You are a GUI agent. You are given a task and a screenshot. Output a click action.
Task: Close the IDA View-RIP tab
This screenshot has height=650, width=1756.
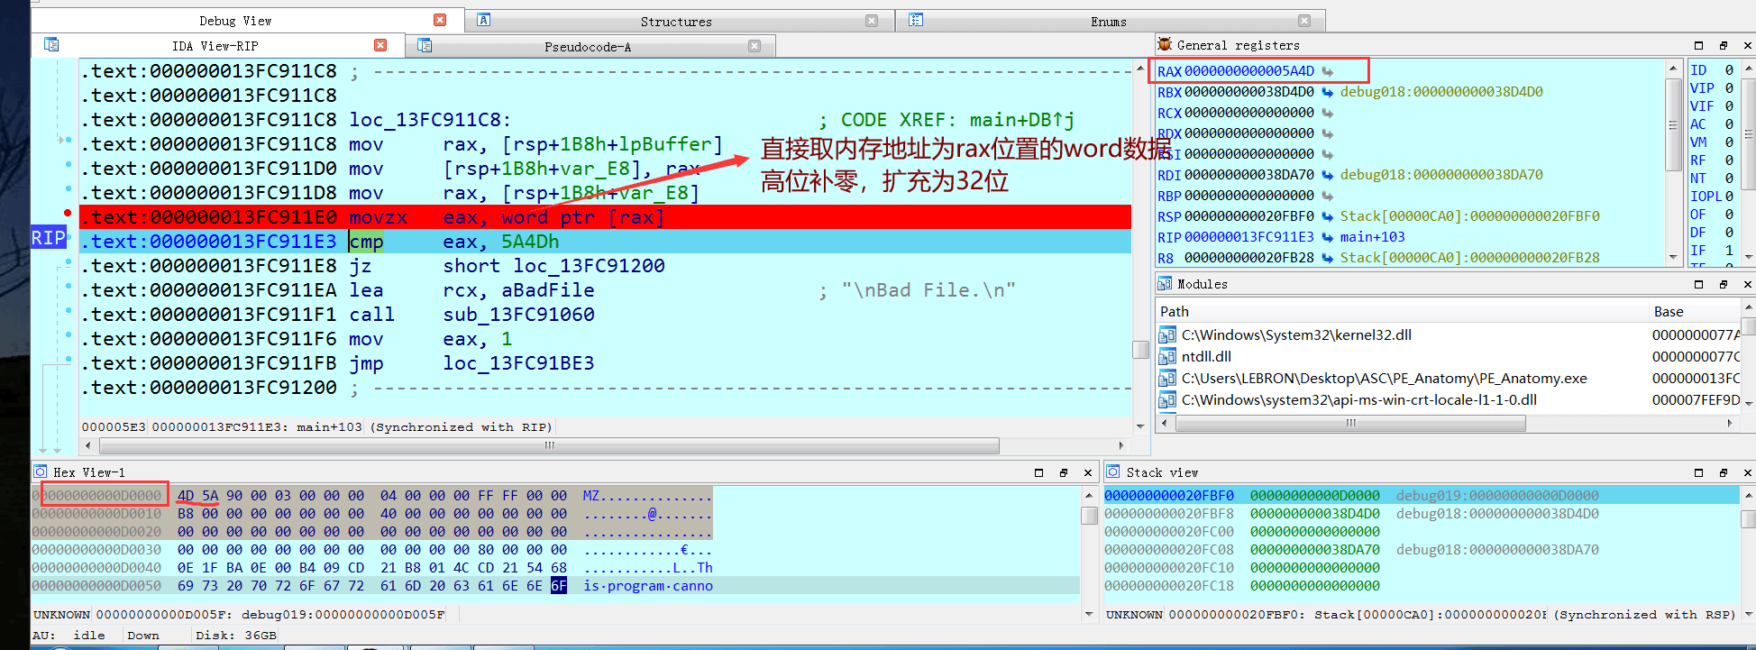[x=380, y=46]
